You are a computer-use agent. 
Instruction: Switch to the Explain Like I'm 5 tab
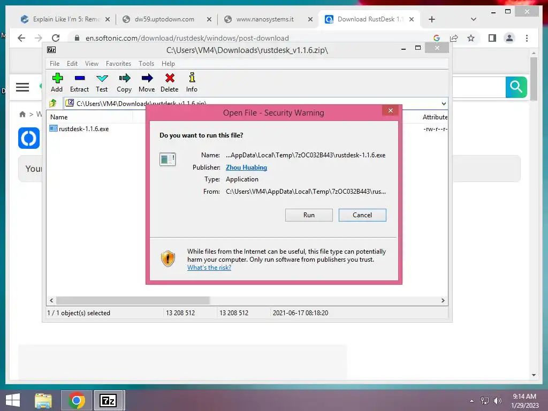click(x=65, y=19)
